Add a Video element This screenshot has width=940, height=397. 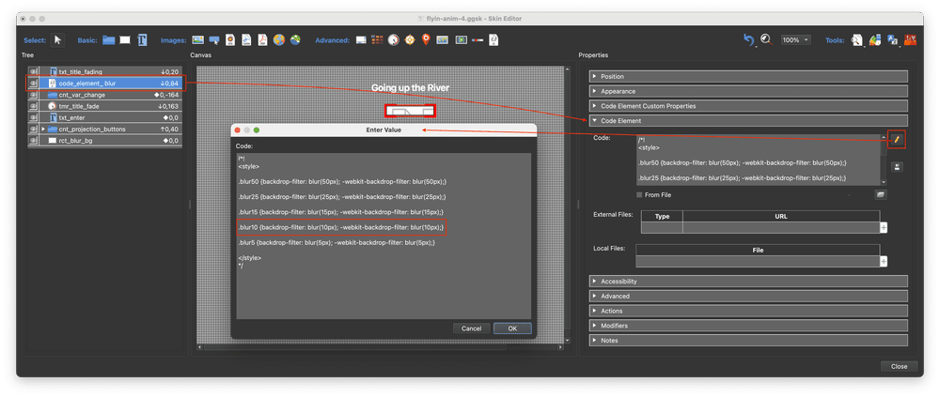461,40
